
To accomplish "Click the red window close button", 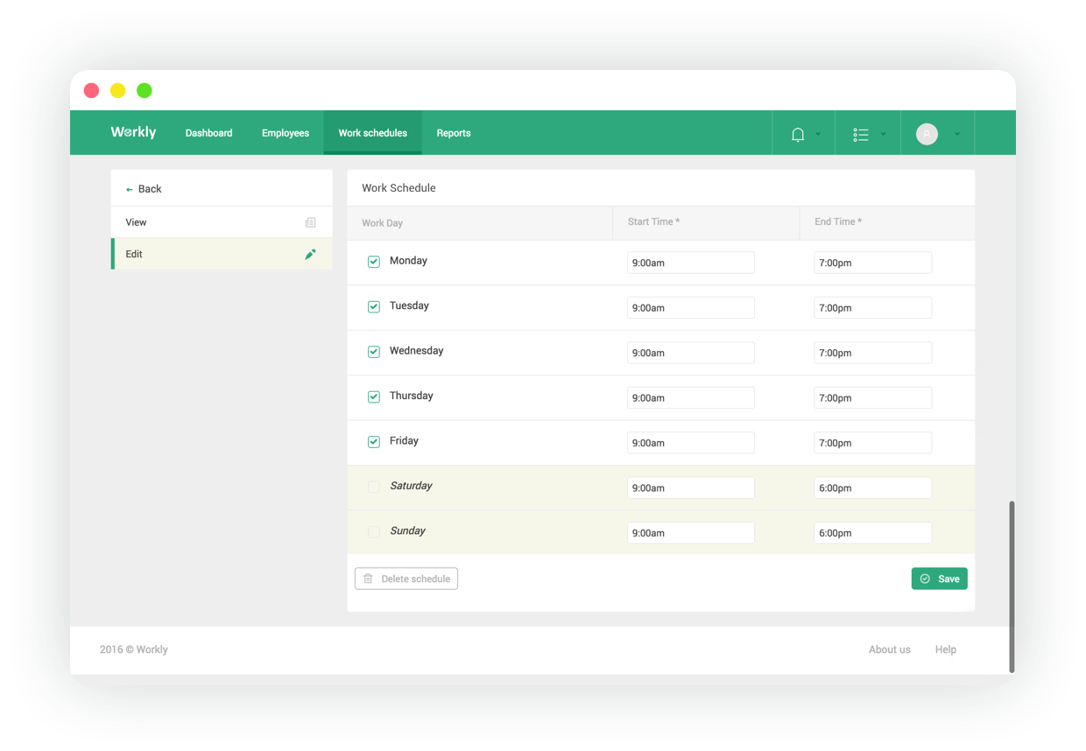I will point(91,90).
